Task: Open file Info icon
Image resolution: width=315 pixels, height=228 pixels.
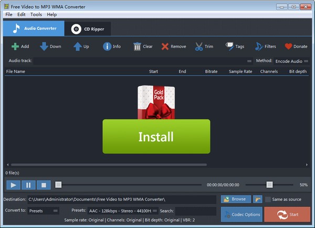Action: [x=107, y=46]
